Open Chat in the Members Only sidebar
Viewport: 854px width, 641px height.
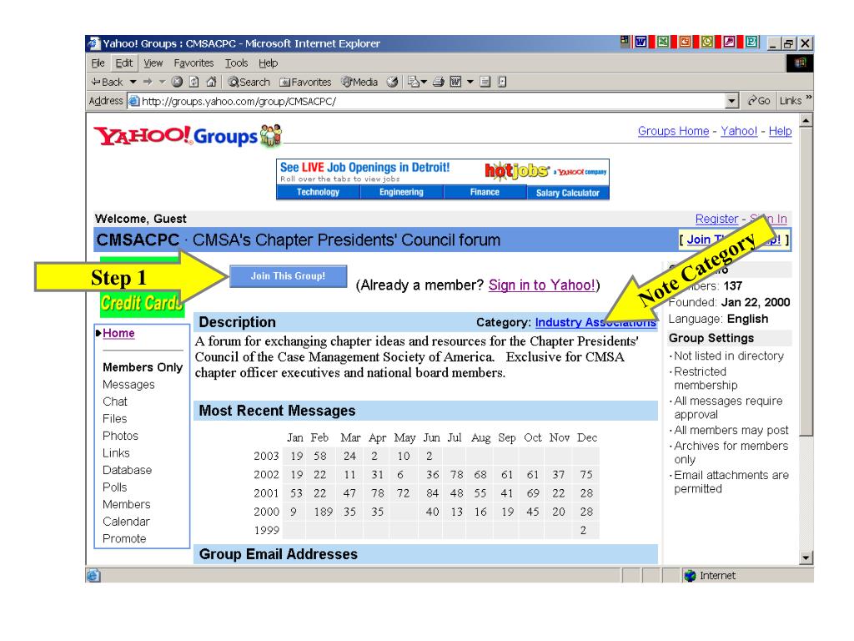pyautogui.click(x=115, y=401)
